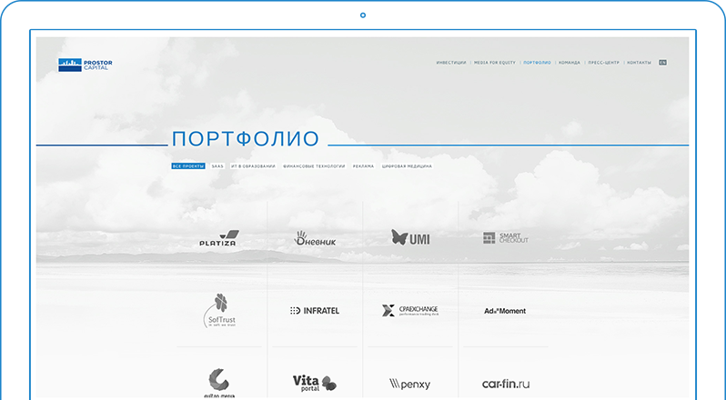Click the Prostor Capital logo
The height and width of the screenshot is (400, 726).
pos(86,65)
